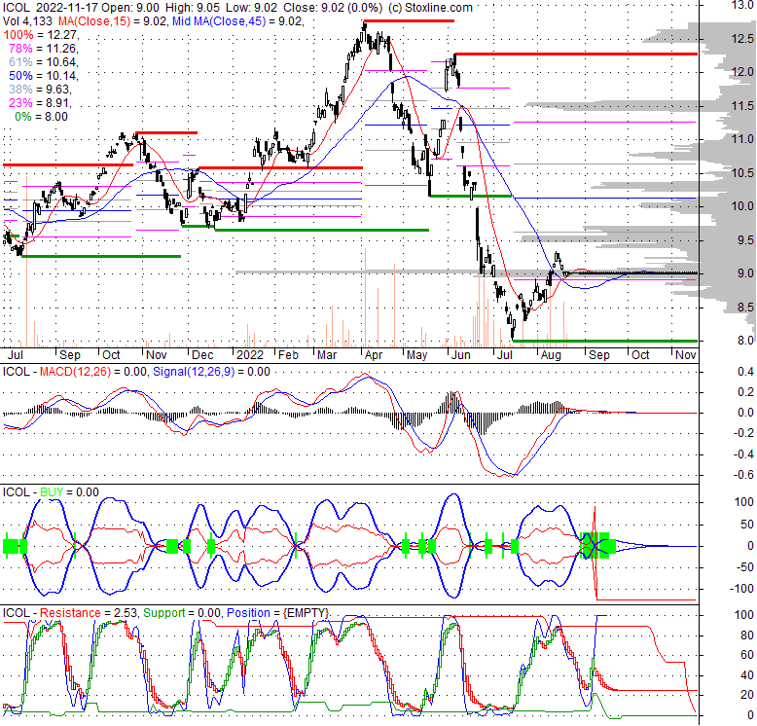
Task: Select the 100% = 12.27 Fibonacci level
Action: (x=41, y=35)
